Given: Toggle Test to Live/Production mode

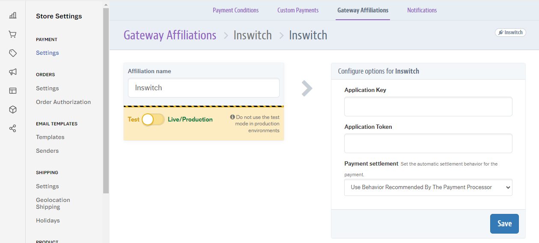Looking at the screenshot, I should [x=153, y=120].
